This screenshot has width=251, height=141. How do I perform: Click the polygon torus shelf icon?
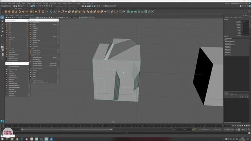[x=20, y=11]
